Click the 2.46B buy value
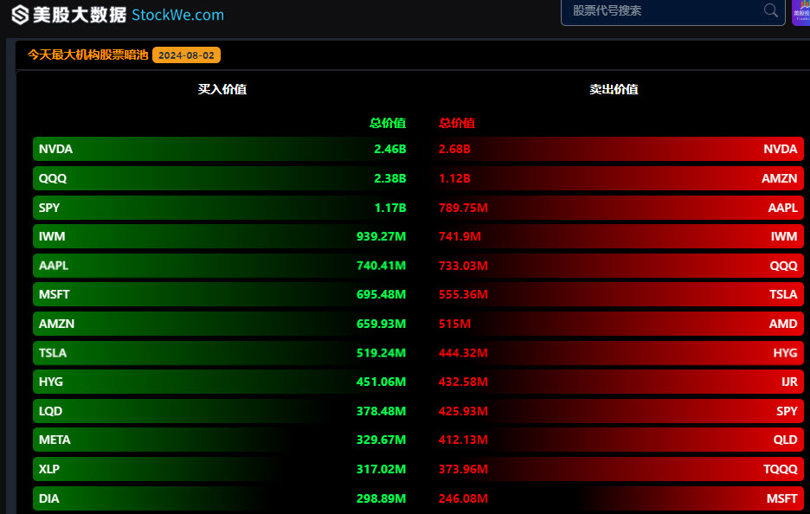Image resolution: width=810 pixels, height=514 pixels. click(x=390, y=149)
